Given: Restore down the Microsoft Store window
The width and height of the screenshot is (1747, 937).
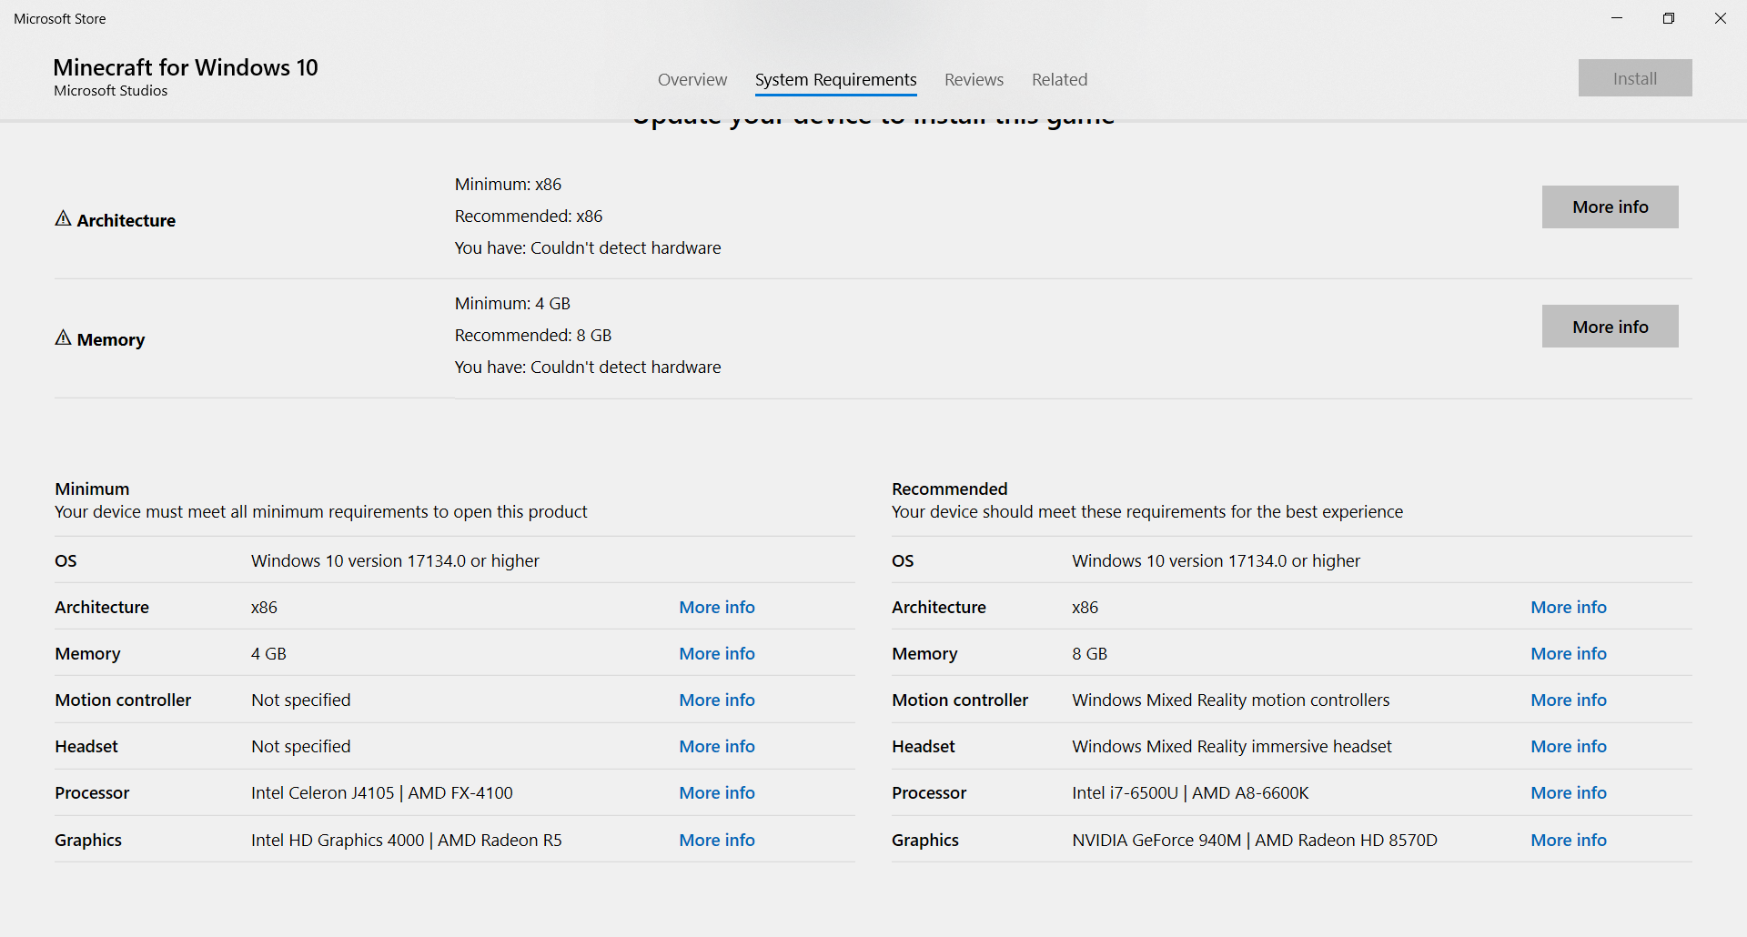Looking at the screenshot, I should coord(1669,18).
